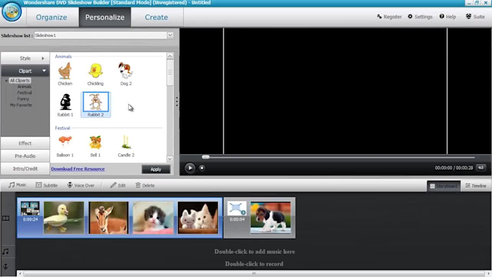
Task: Switch to Timeline view
Action: [475, 186]
